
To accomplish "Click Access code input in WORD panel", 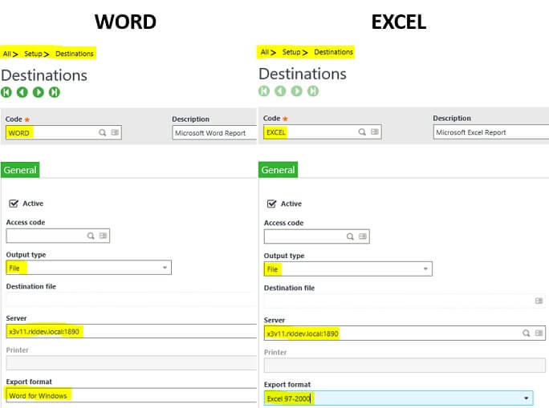I will [58, 236].
